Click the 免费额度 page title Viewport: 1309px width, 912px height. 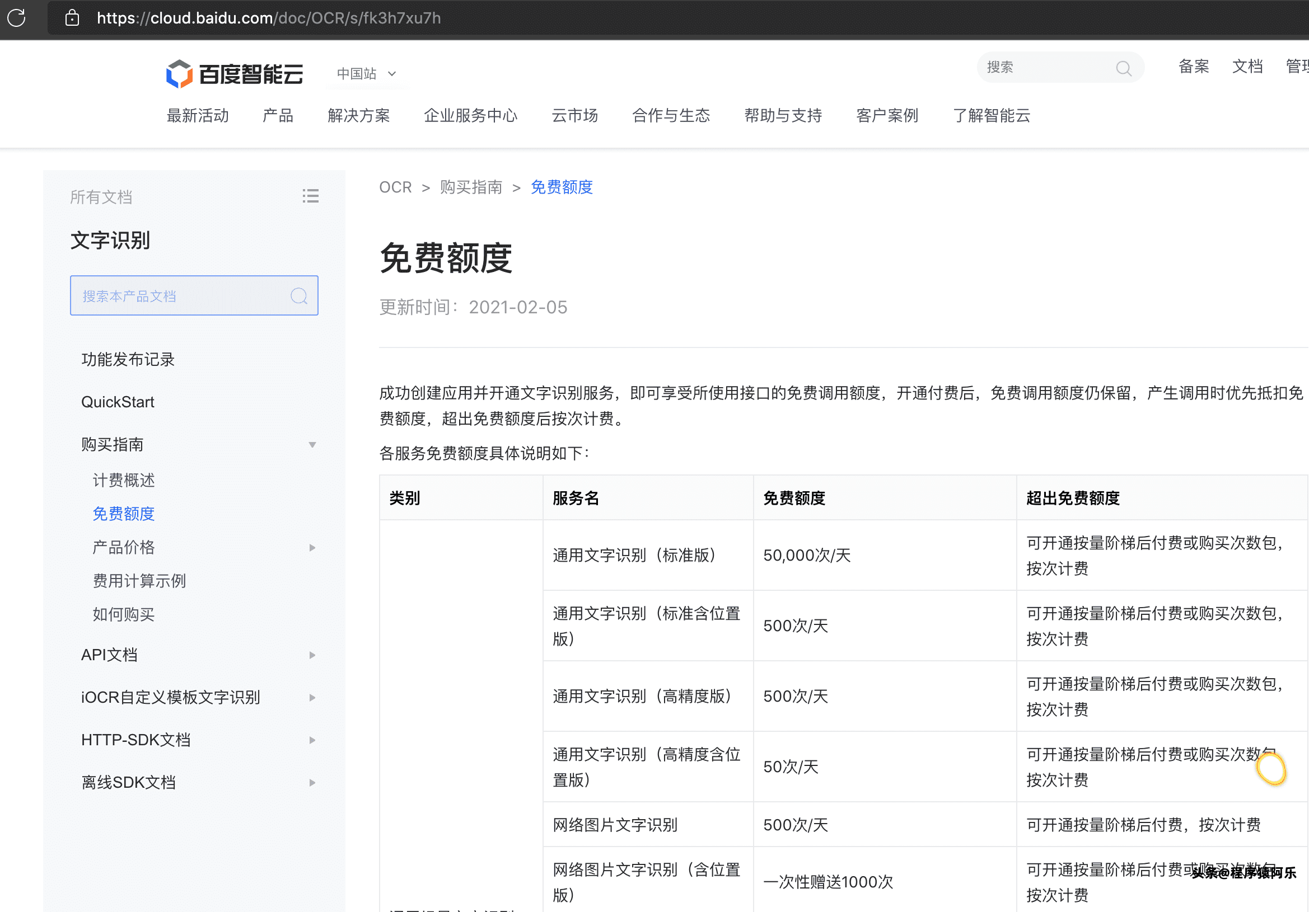[x=446, y=258]
